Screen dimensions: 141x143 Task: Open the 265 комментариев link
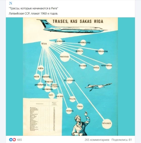(x=97, y=140)
